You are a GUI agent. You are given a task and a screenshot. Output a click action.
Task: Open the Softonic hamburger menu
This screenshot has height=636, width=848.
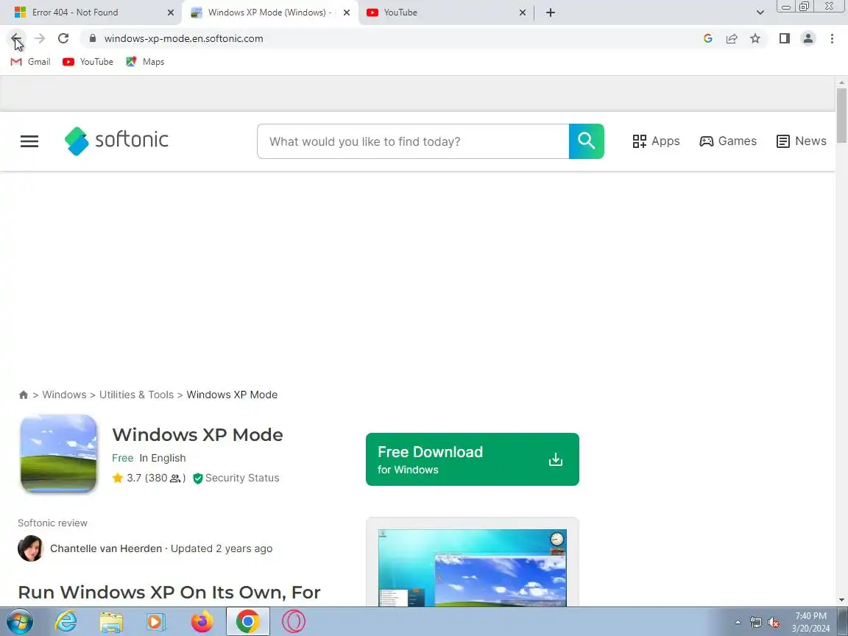coord(29,141)
